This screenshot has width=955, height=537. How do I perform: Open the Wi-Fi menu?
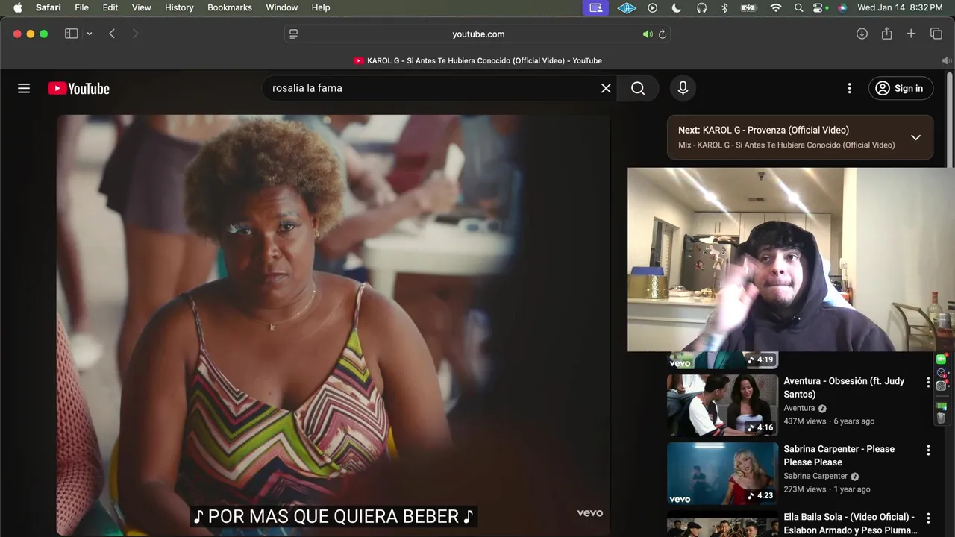pos(776,7)
